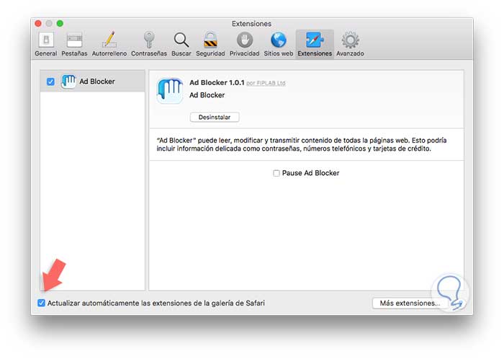Enable the Pause Ad Blocker checkbox

point(276,173)
